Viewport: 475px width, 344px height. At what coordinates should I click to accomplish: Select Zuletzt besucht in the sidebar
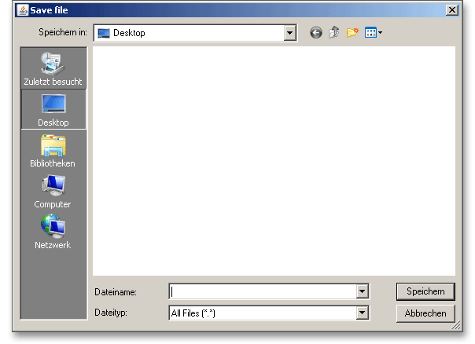[x=53, y=68]
